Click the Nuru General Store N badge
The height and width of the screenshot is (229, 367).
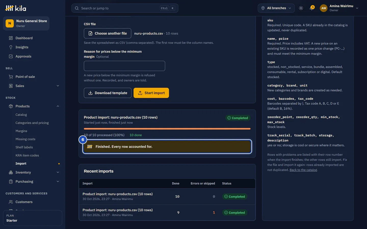[x=10, y=23]
